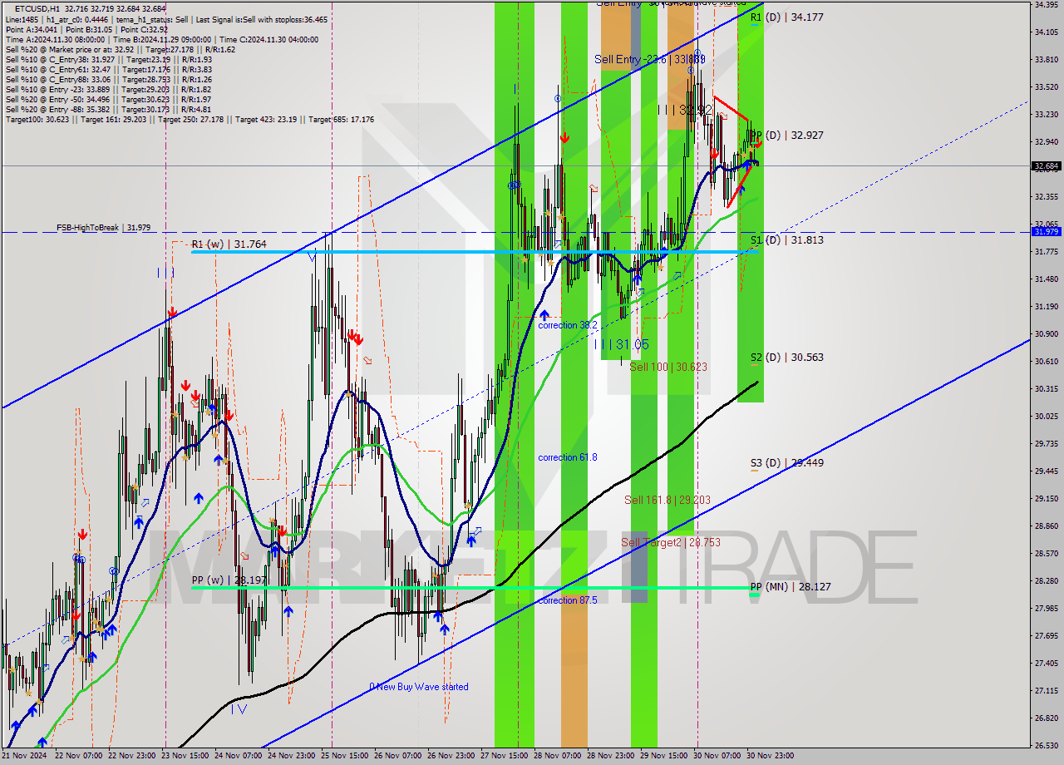1064x765 pixels.
Task: Click the ETCUSD,H1 chart symbol title
Action: [x=37, y=8]
